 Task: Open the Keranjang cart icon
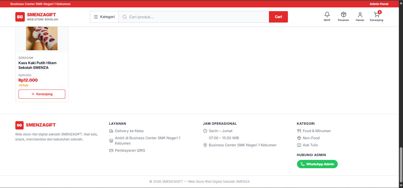point(376,14)
